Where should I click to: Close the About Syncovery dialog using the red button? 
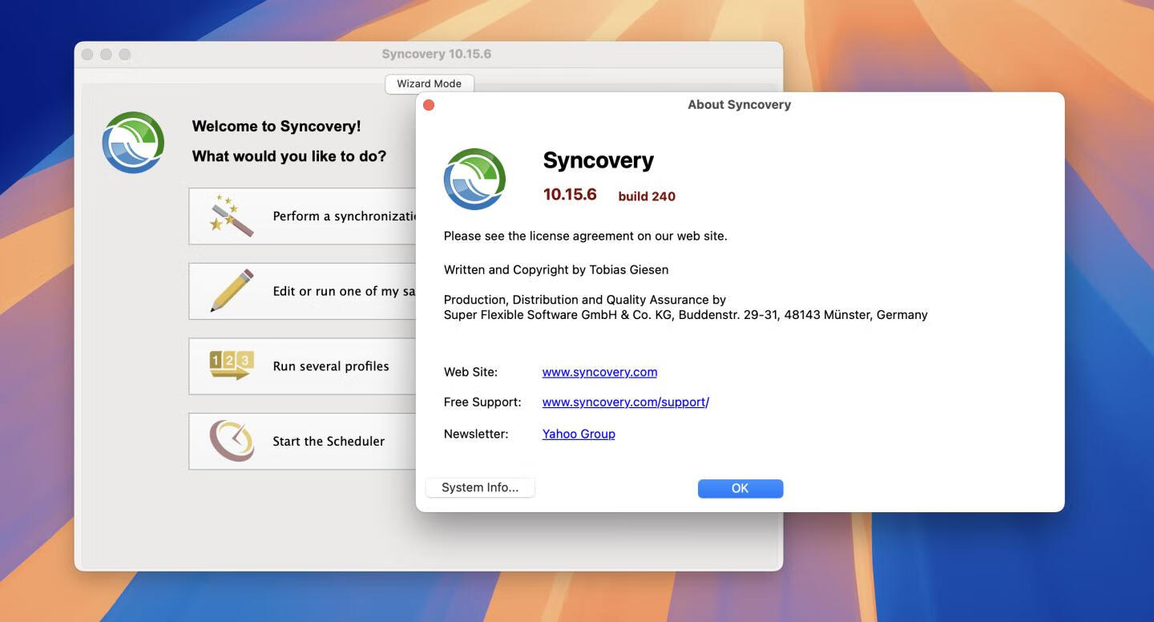tap(429, 105)
